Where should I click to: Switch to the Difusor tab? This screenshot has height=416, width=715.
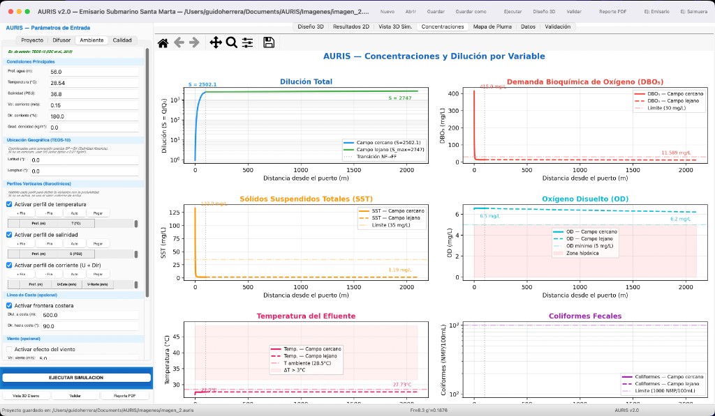61,40
